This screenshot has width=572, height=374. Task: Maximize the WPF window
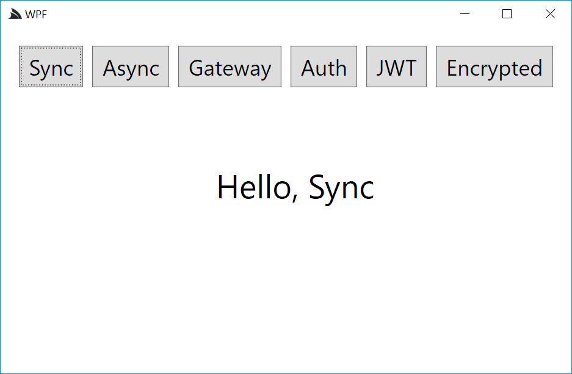[x=507, y=14]
